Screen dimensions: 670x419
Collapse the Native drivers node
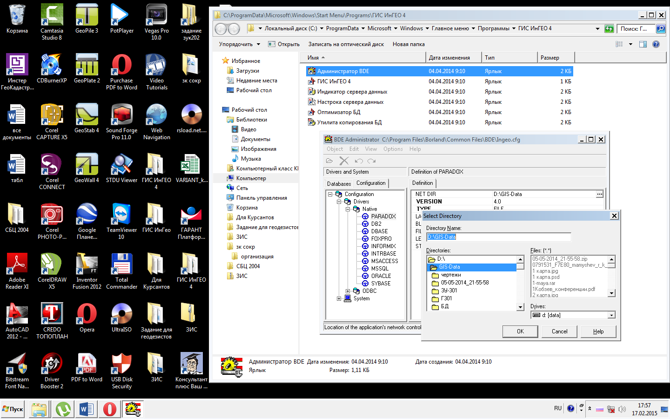[348, 209]
